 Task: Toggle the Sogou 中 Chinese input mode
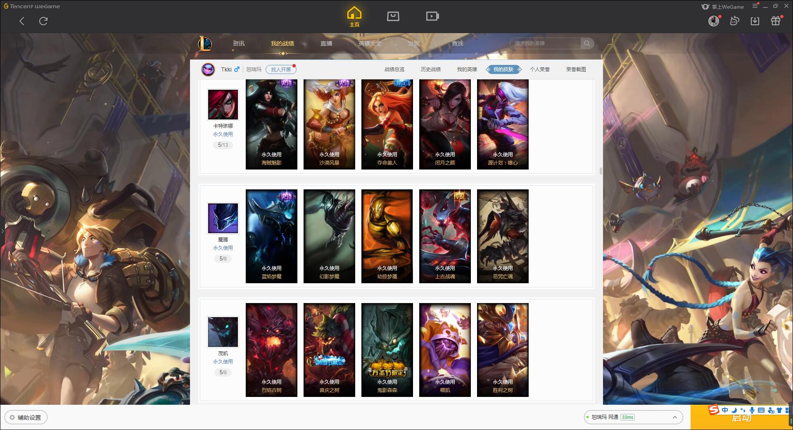tap(725, 410)
